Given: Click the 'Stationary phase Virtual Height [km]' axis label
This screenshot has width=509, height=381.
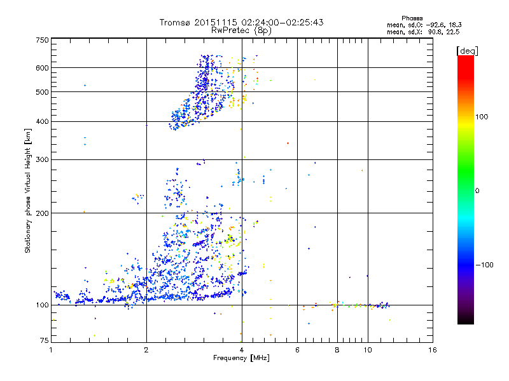Looking at the screenshot, I should point(27,191).
